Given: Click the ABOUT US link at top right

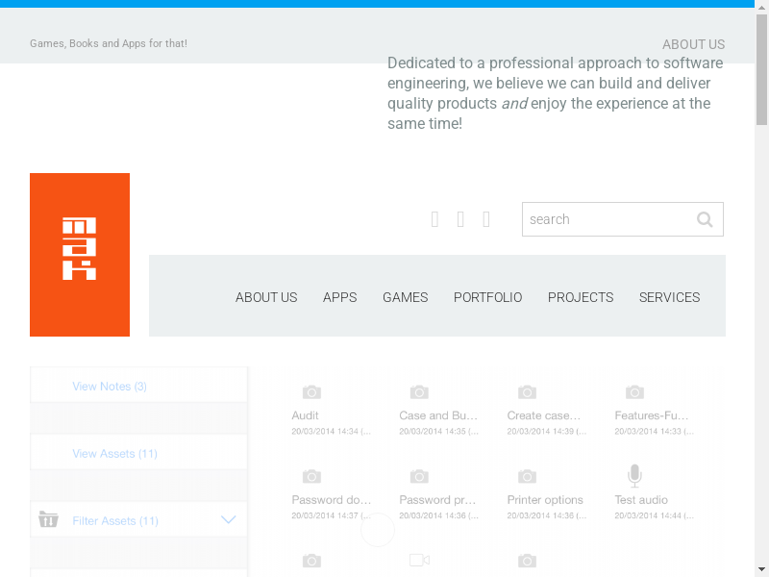Looking at the screenshot, I should pos(693,44).
